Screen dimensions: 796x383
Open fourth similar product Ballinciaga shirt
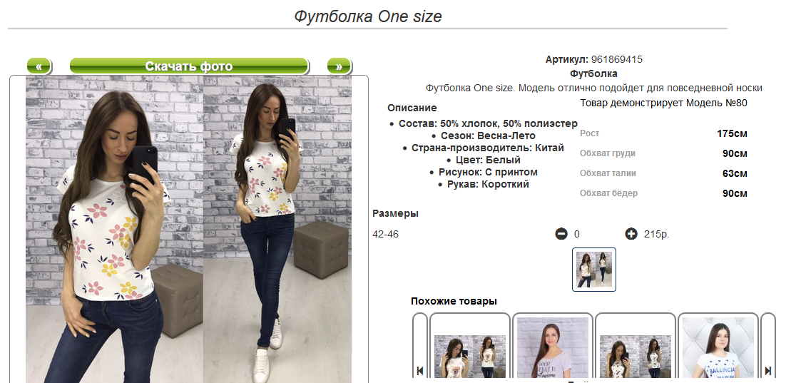pos(718,348)
